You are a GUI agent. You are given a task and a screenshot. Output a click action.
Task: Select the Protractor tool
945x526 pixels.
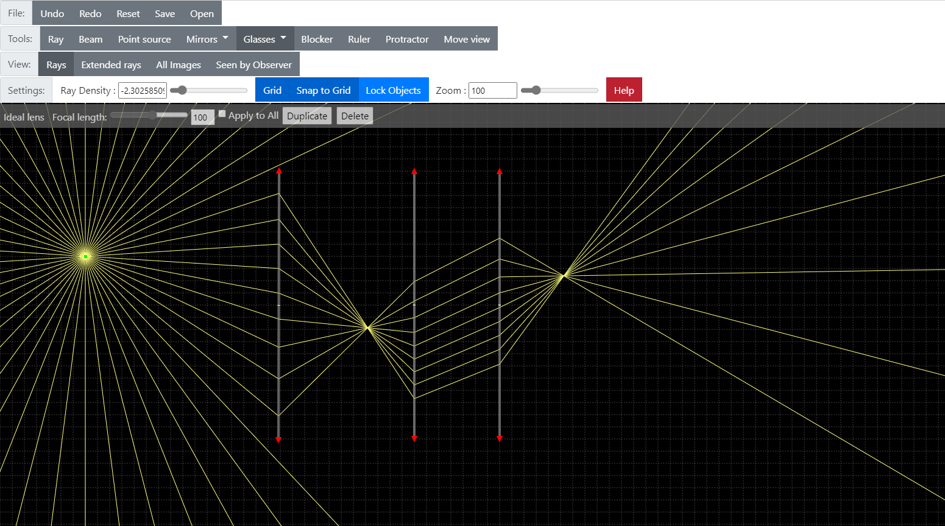pyautogui.click(x=407, y=39)
